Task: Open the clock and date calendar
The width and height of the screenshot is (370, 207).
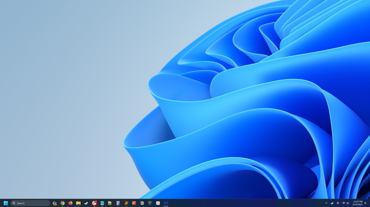Action: click(357, 203)
